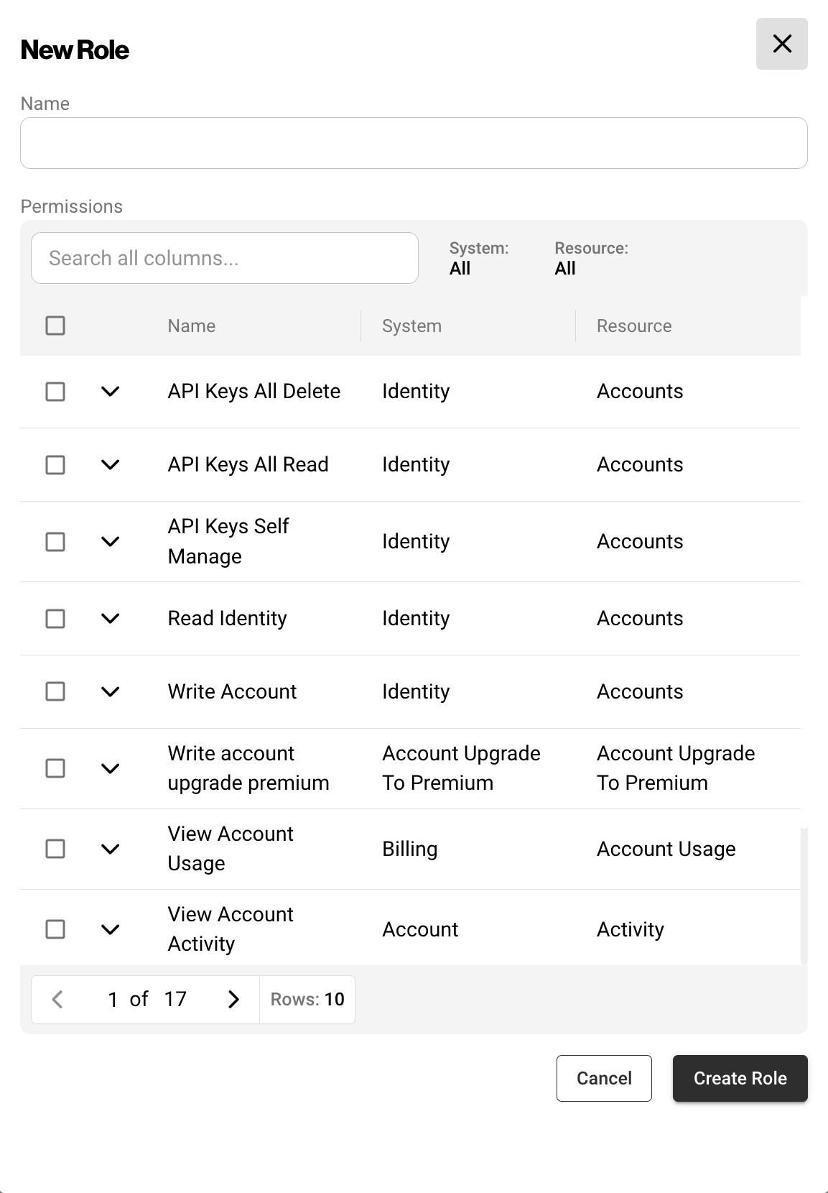Screen dimensions: 828x1193
Task: Click the Create Role button
Action: pyautogui.click(x=740, y=1078)
